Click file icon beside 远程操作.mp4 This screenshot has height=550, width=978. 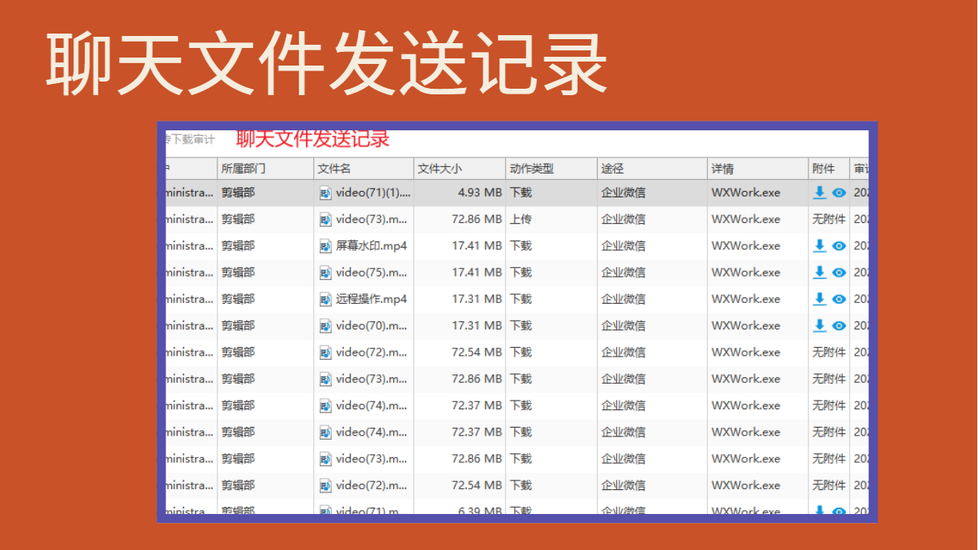325,299
